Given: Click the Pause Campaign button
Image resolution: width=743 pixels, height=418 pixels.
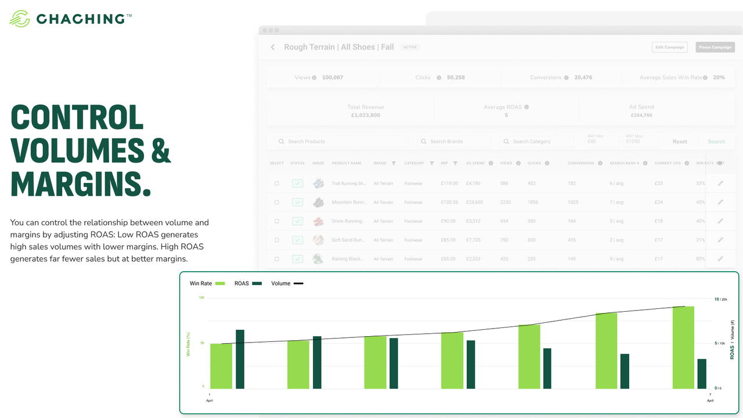Looking at the screenshot, I should (715, 47).
